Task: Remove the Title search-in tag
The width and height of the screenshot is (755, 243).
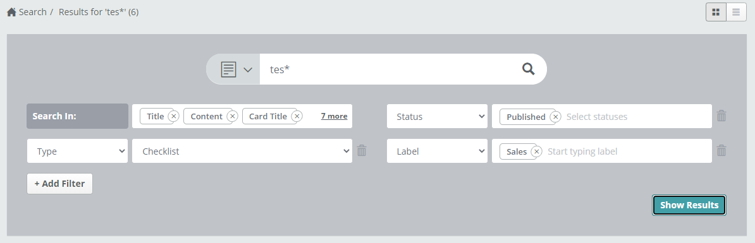Action: (174, 116)
